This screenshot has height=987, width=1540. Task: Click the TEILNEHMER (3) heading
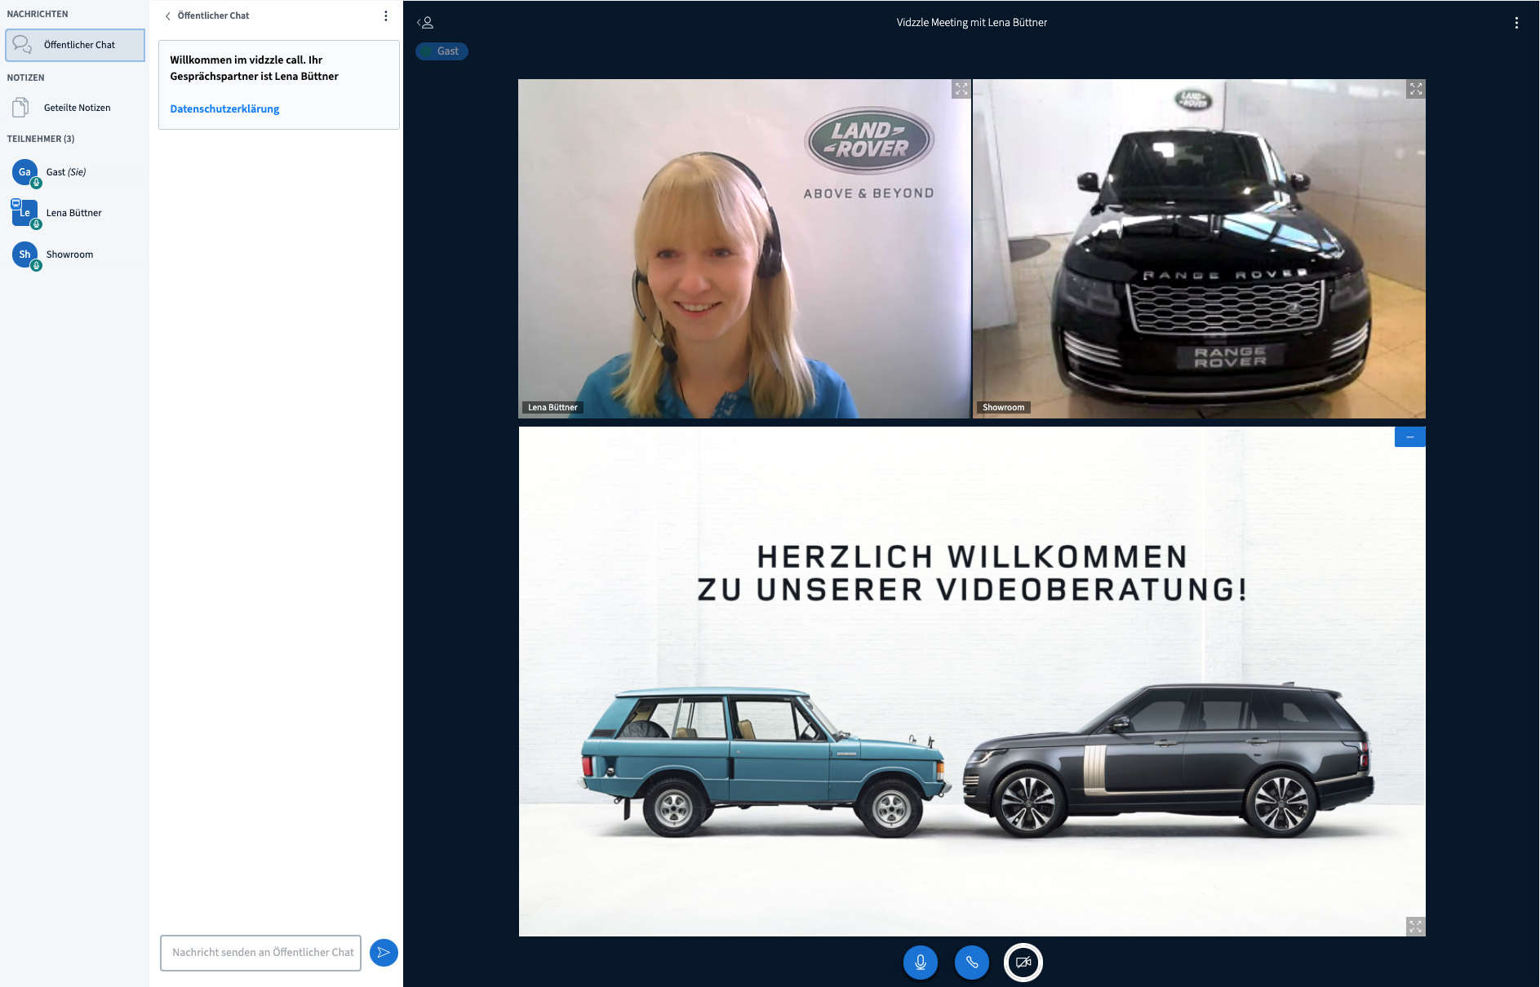point(41,139)
